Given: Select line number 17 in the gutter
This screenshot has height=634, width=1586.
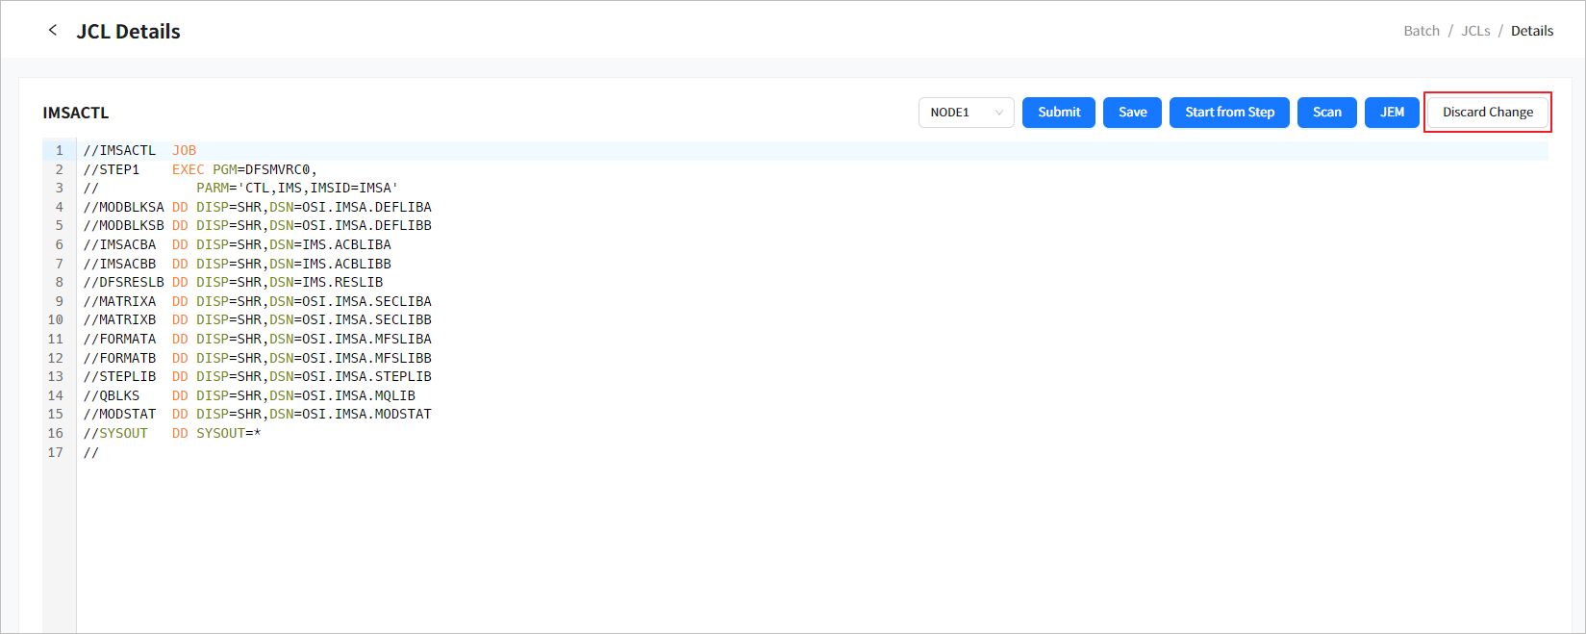Looking at the screenshot, I should pos(56,452).
